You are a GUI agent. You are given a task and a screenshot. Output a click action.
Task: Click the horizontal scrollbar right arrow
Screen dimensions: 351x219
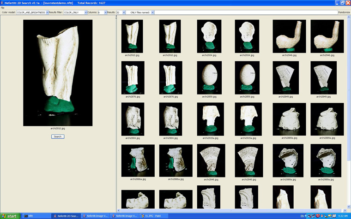click(345, 211)
